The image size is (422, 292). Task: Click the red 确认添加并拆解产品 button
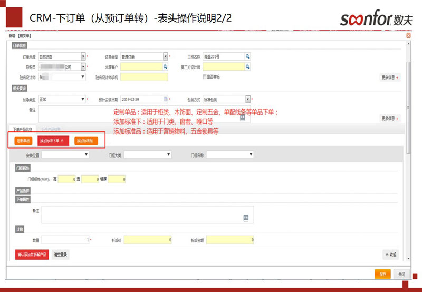(x=32, y=255)
